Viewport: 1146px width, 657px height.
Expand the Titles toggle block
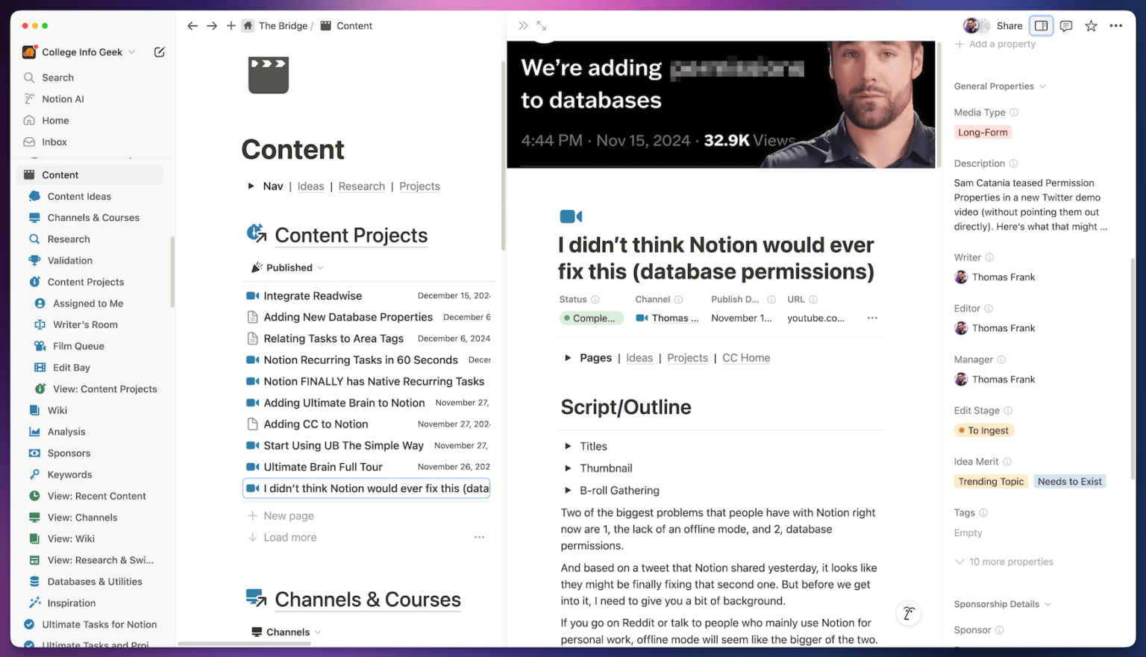(x=567, y=446)
